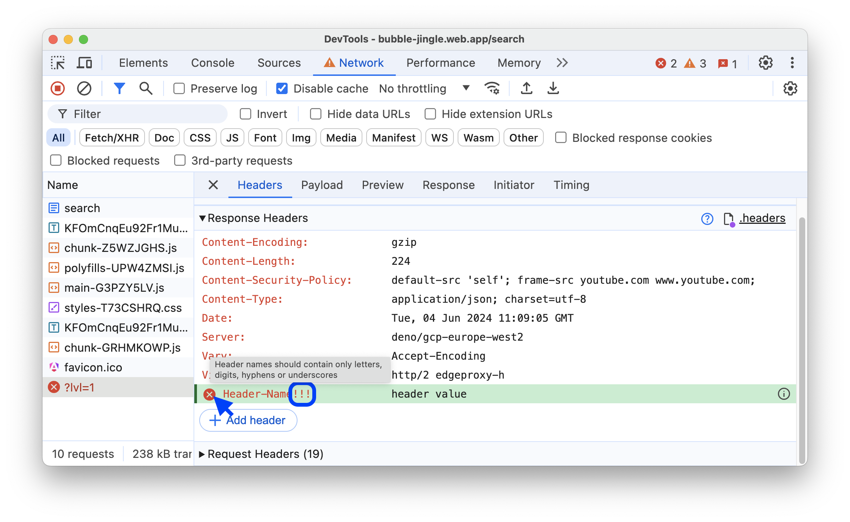Click the DevTools settings gear icon
This screenshot has width=850, height=522.
tap(766, 63)
